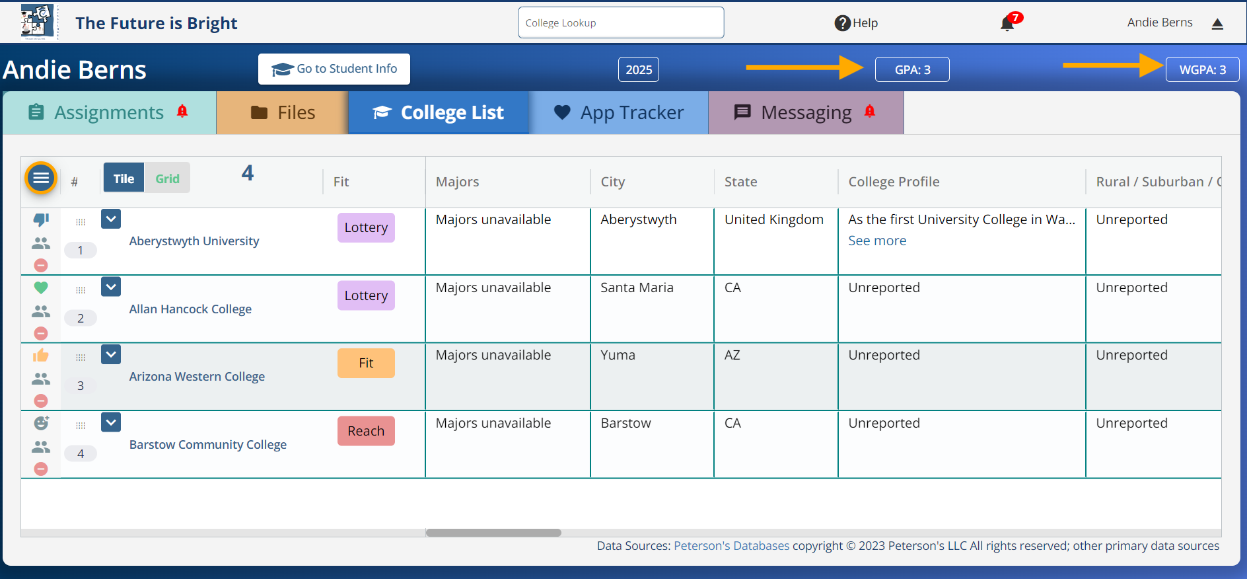Screen dimensions: 1247x579
Task: Open the hamburger menu in table header
Action: coord(41,178)
